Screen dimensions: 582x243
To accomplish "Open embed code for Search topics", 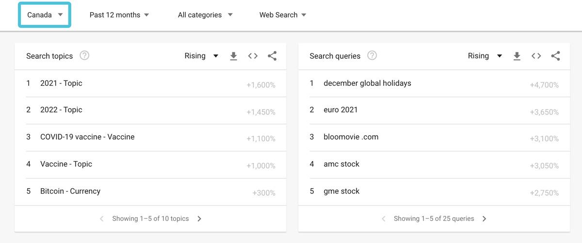I will click(253, 56).
